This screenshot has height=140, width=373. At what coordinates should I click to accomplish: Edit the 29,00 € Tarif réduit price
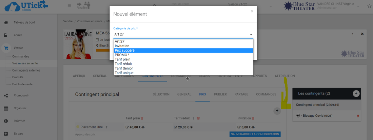[x=175, y=127]
